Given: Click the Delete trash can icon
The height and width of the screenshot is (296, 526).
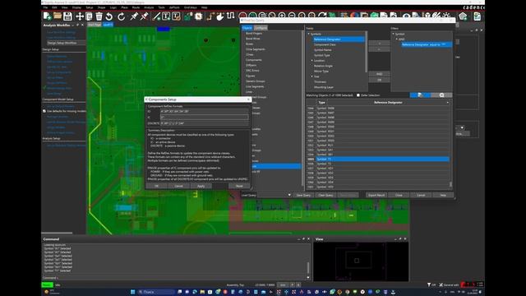Looking at the screenshot, I should pyautogui.click(x=99, y=16).
